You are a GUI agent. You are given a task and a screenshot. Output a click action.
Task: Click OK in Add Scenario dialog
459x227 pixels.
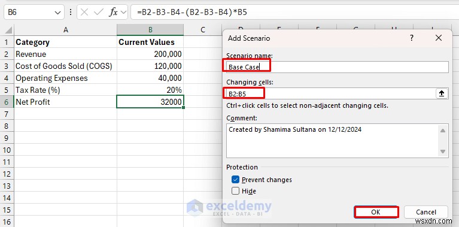[376, 212]
